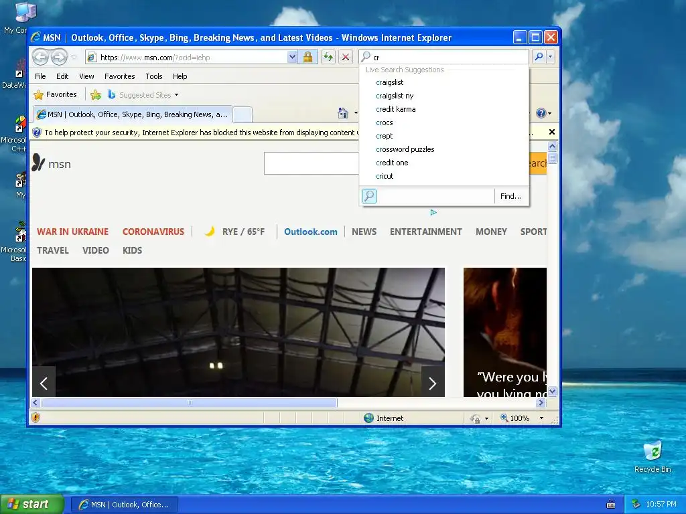Expand the Home button dropdown arrow
The image size is (686, 514).
pos(356,113)
